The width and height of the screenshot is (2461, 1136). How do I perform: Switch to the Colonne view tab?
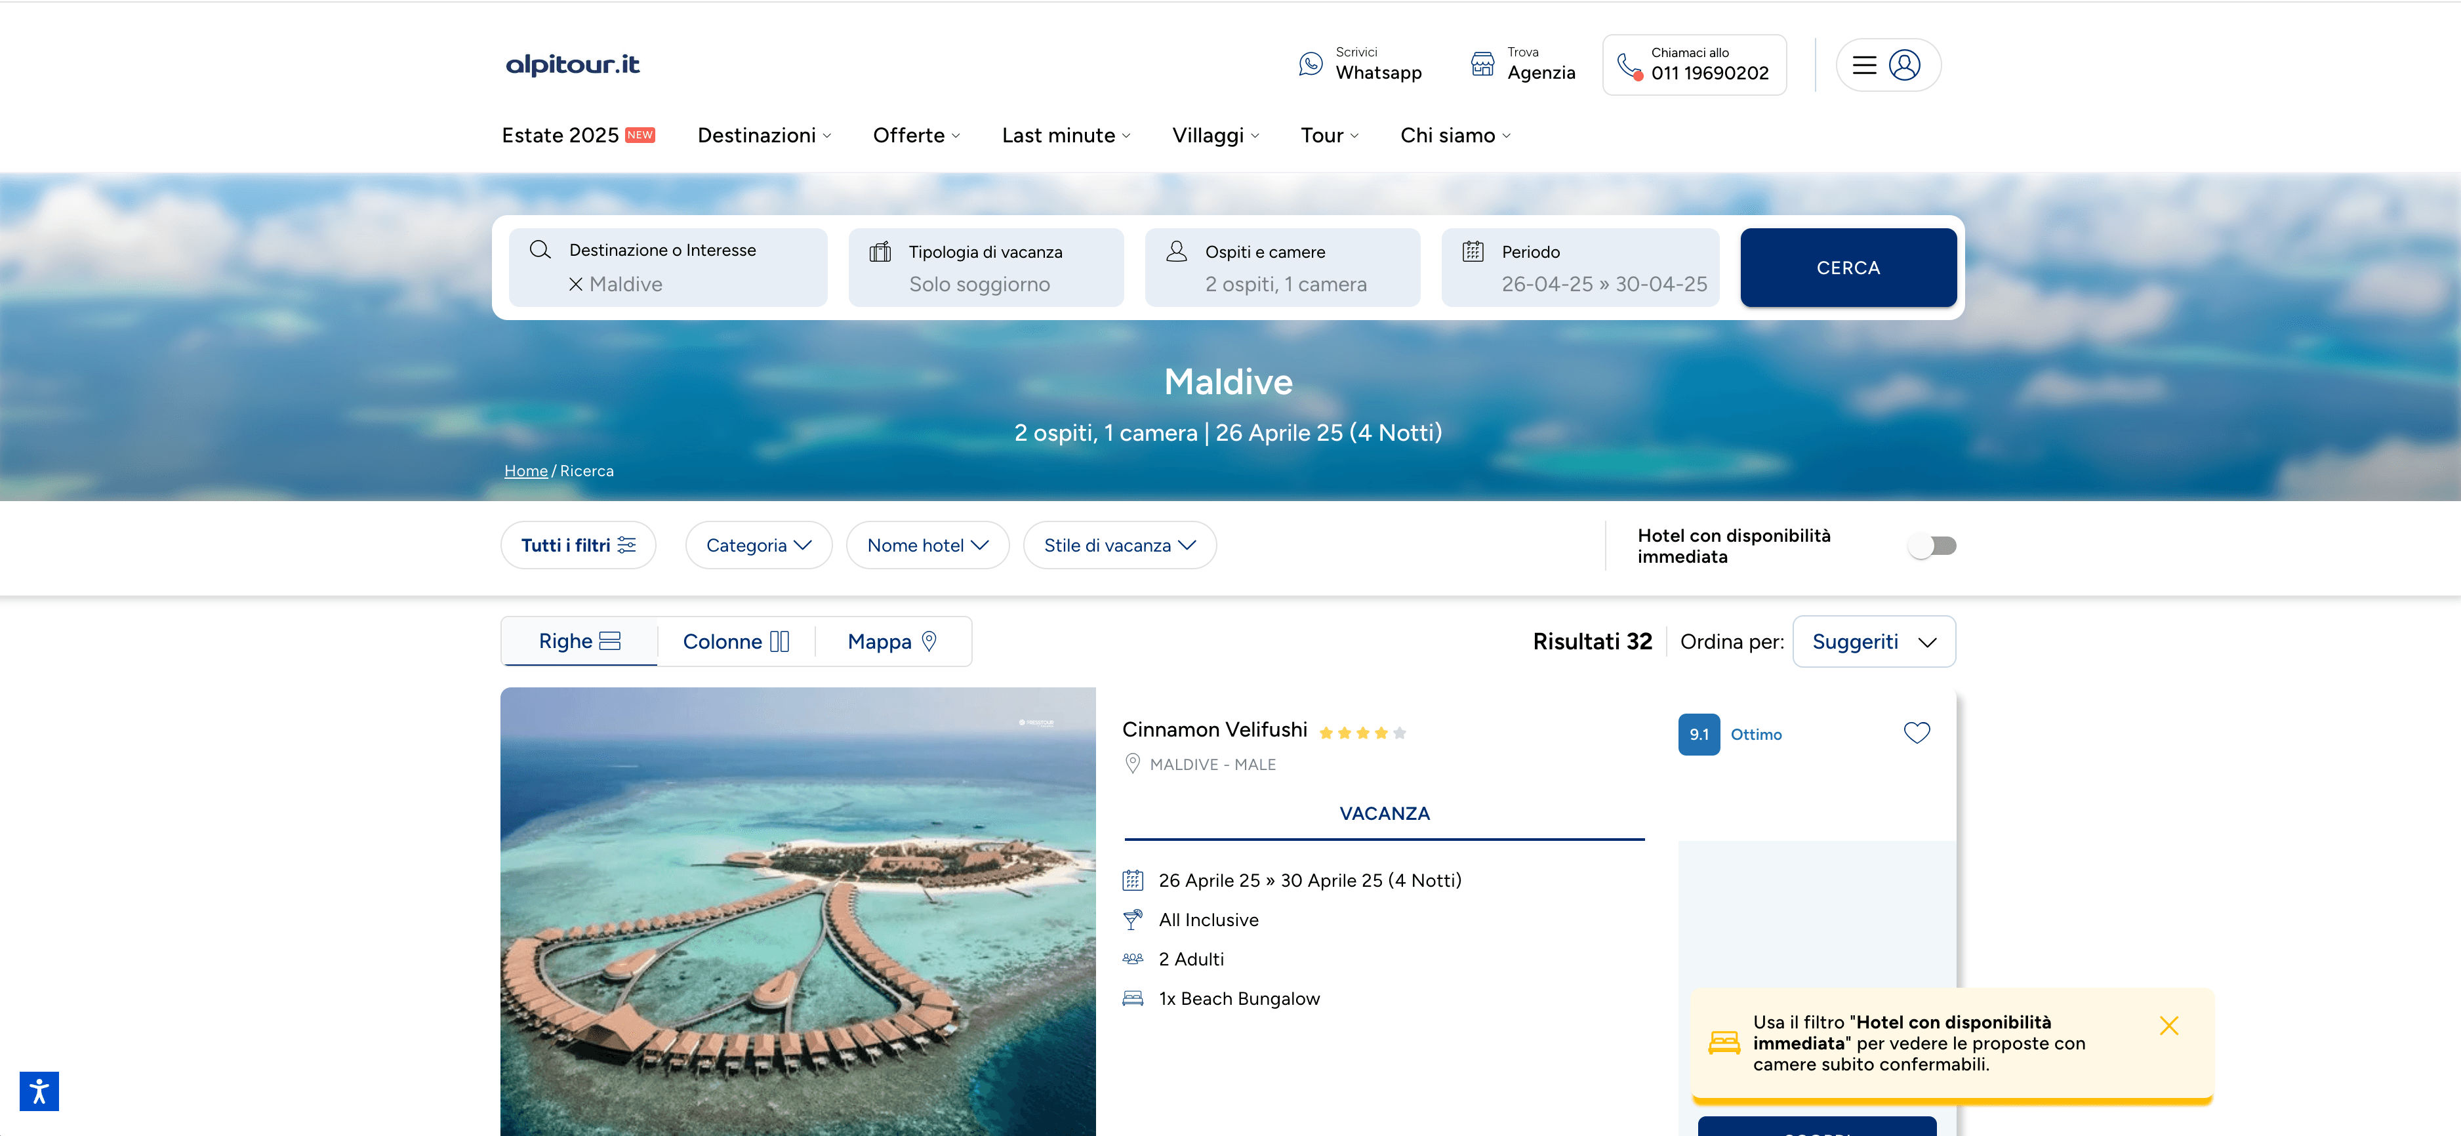coord(736,642)
